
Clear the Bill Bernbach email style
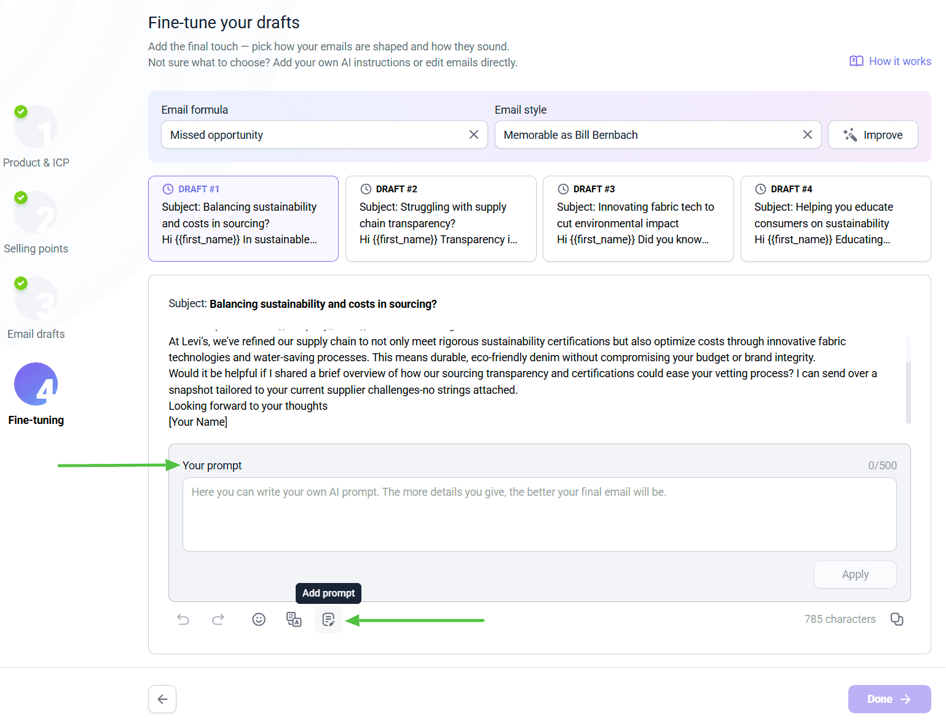807,135
